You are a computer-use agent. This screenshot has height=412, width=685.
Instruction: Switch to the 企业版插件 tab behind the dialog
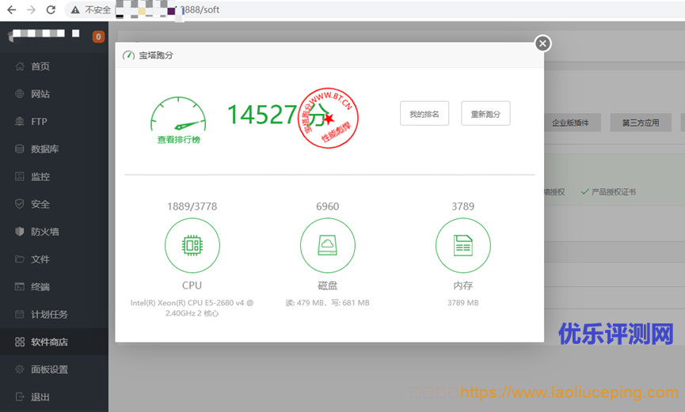click(570, 123)
